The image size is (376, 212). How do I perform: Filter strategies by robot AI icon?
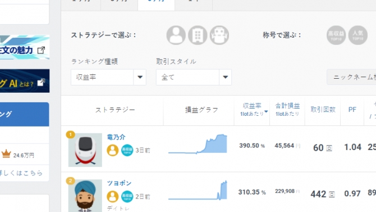(x=219, y=35)
